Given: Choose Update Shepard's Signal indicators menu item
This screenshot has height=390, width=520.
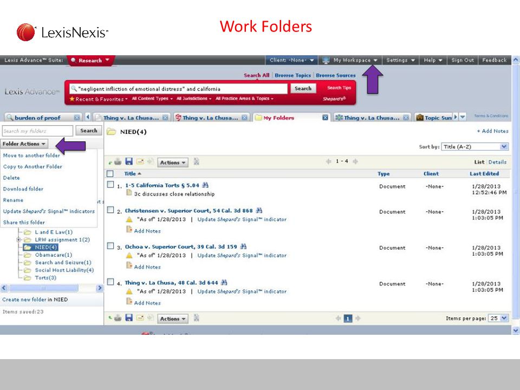Looking at the screenshot, I should point(49,211).
